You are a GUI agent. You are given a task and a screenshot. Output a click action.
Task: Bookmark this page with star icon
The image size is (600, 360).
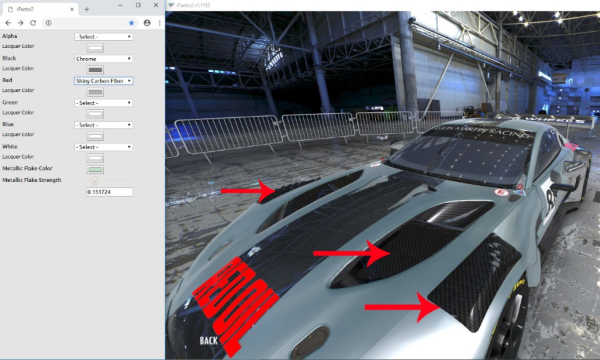(131, 23)
